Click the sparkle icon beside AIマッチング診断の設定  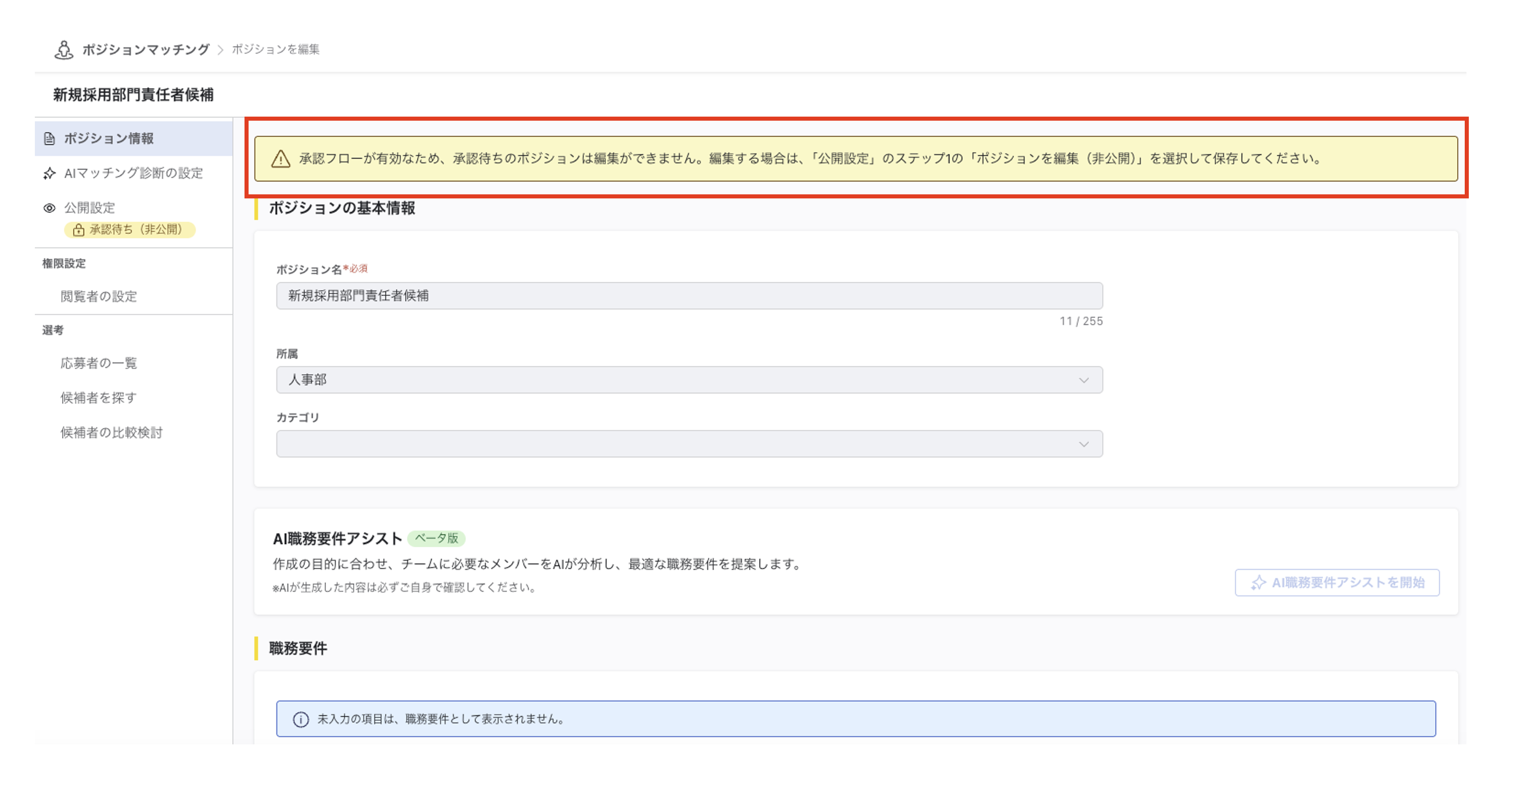tap(49, 173)
